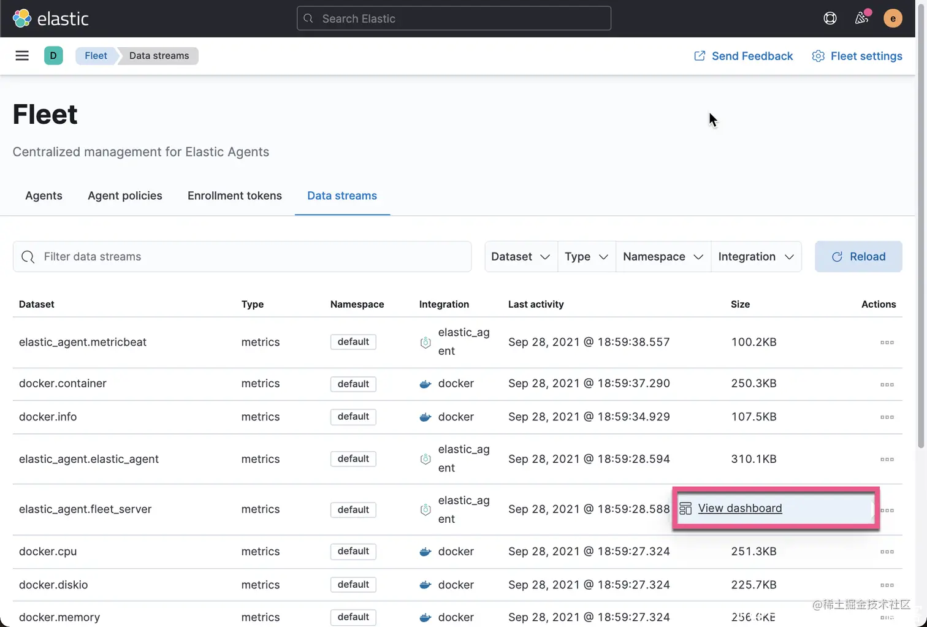Image resolution: width=927 pixels, height=627 pixels.
Task: Switch to the Agent policies tab
Action: (x=125, y=196)
